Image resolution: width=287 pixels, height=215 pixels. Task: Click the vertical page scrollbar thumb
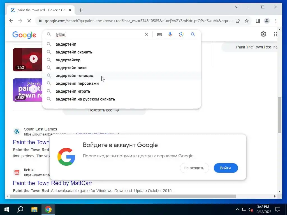click(x=279, y=115)
